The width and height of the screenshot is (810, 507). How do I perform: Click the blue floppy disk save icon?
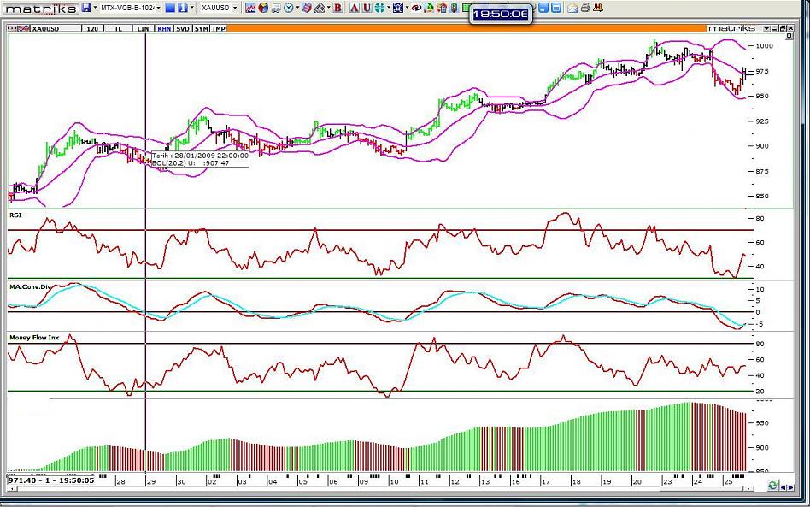click(86, 8)
